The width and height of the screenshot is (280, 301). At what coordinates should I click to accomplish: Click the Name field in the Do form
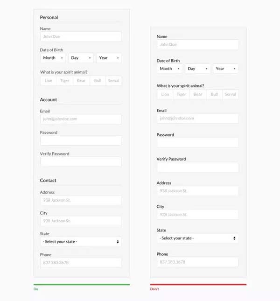click(81, 36)
